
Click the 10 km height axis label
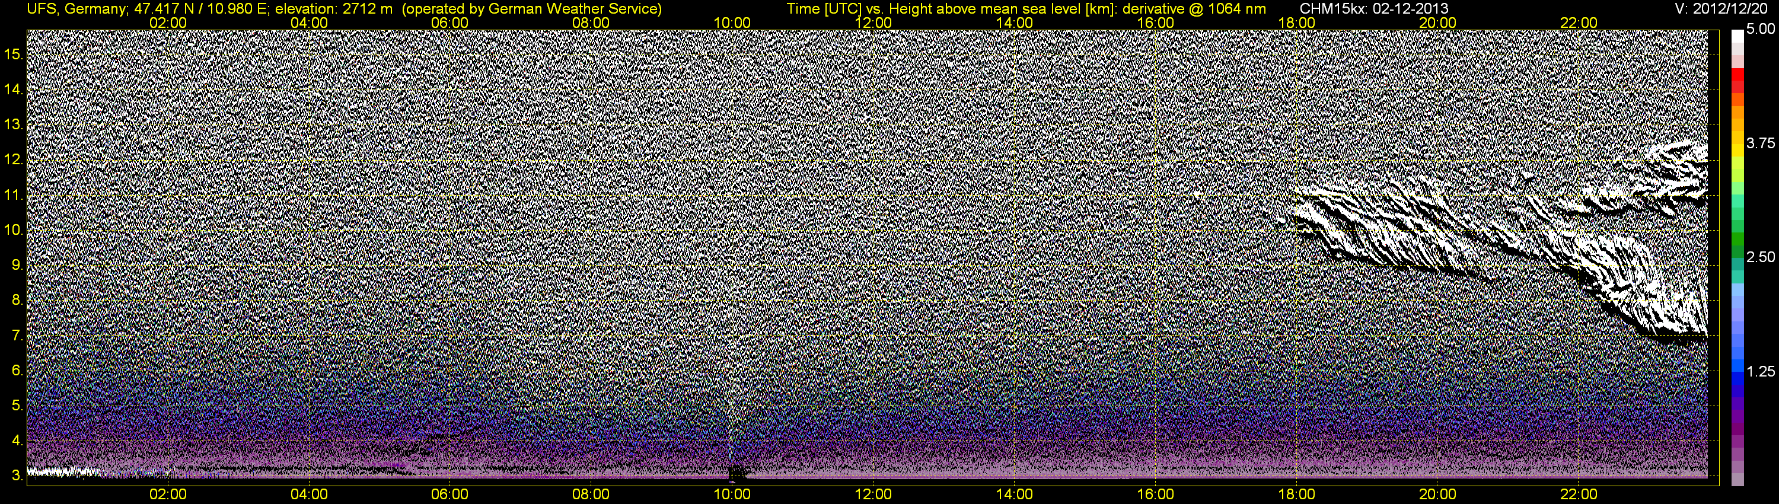(x=14, y=230)
